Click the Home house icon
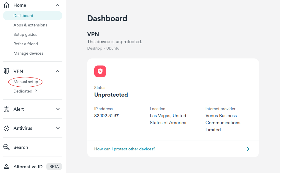This screenshot has width=282, height=173. coord(6,5)
